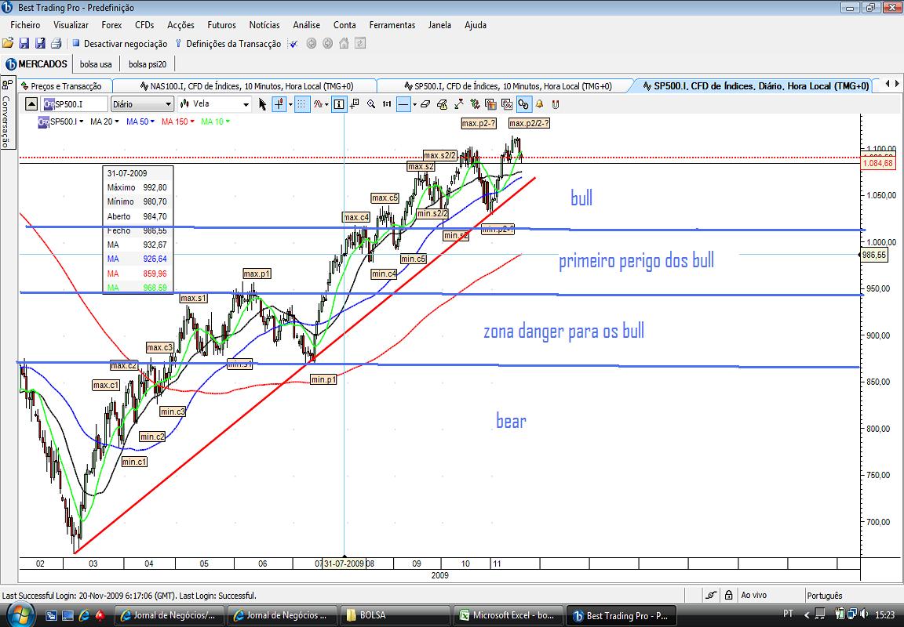Reset chart scale with the 1:1 icon
The height and width of the screenshot is (627, 904).
pyautogui.click(x=387, y=104)
